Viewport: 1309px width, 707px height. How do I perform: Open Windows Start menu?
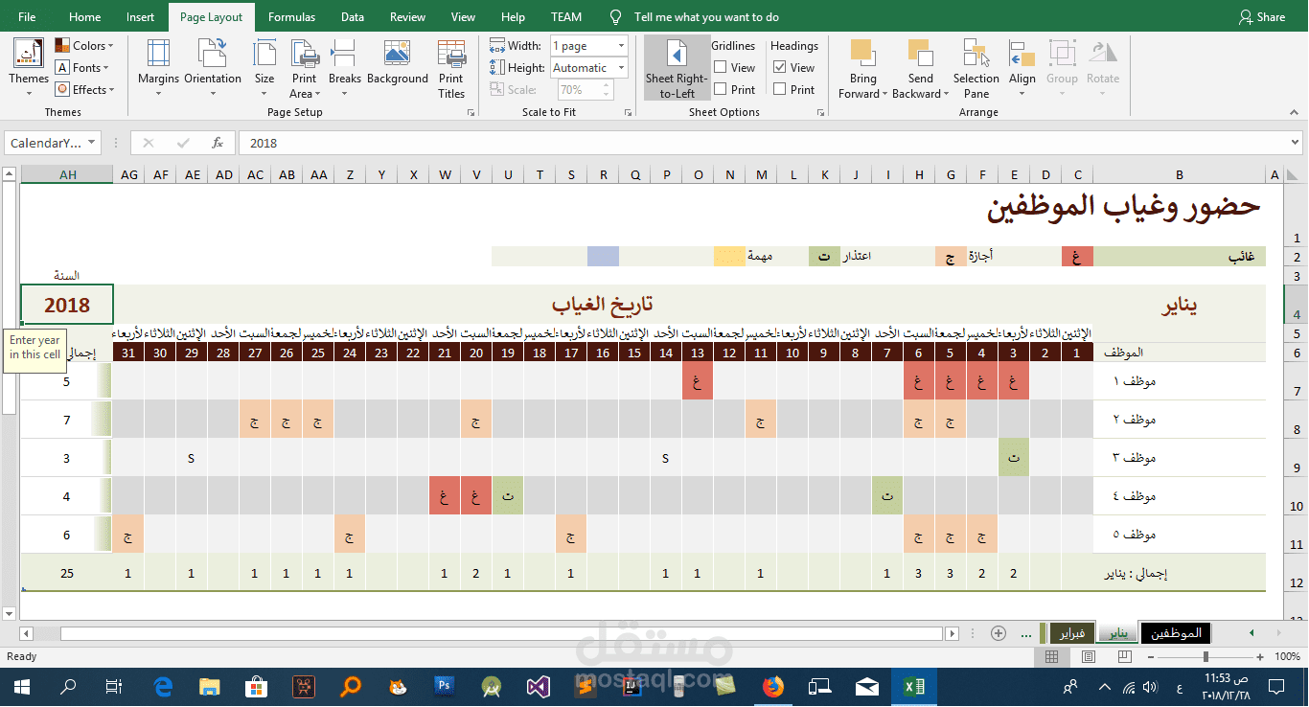click(x=21, y=686)
